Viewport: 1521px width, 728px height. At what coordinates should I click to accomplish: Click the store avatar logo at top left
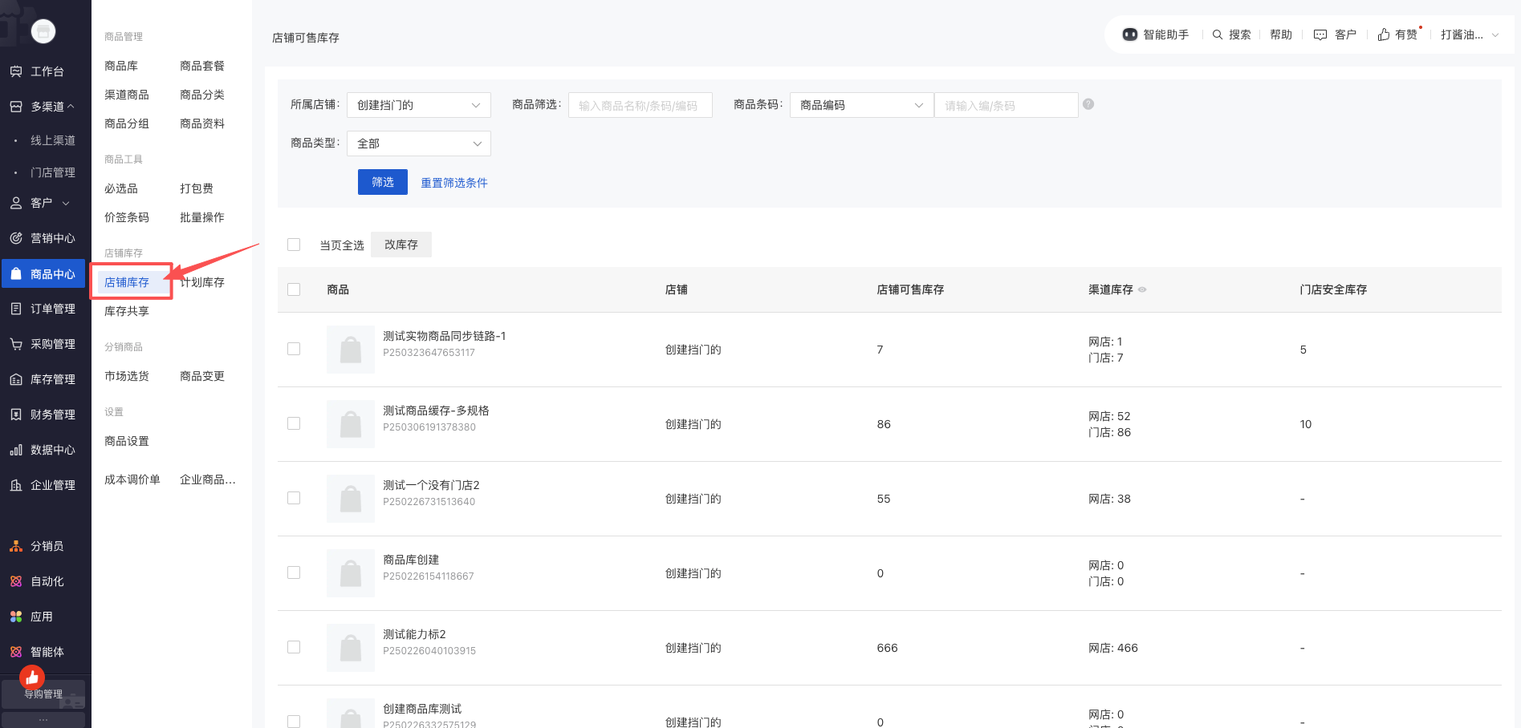(43, 31)
